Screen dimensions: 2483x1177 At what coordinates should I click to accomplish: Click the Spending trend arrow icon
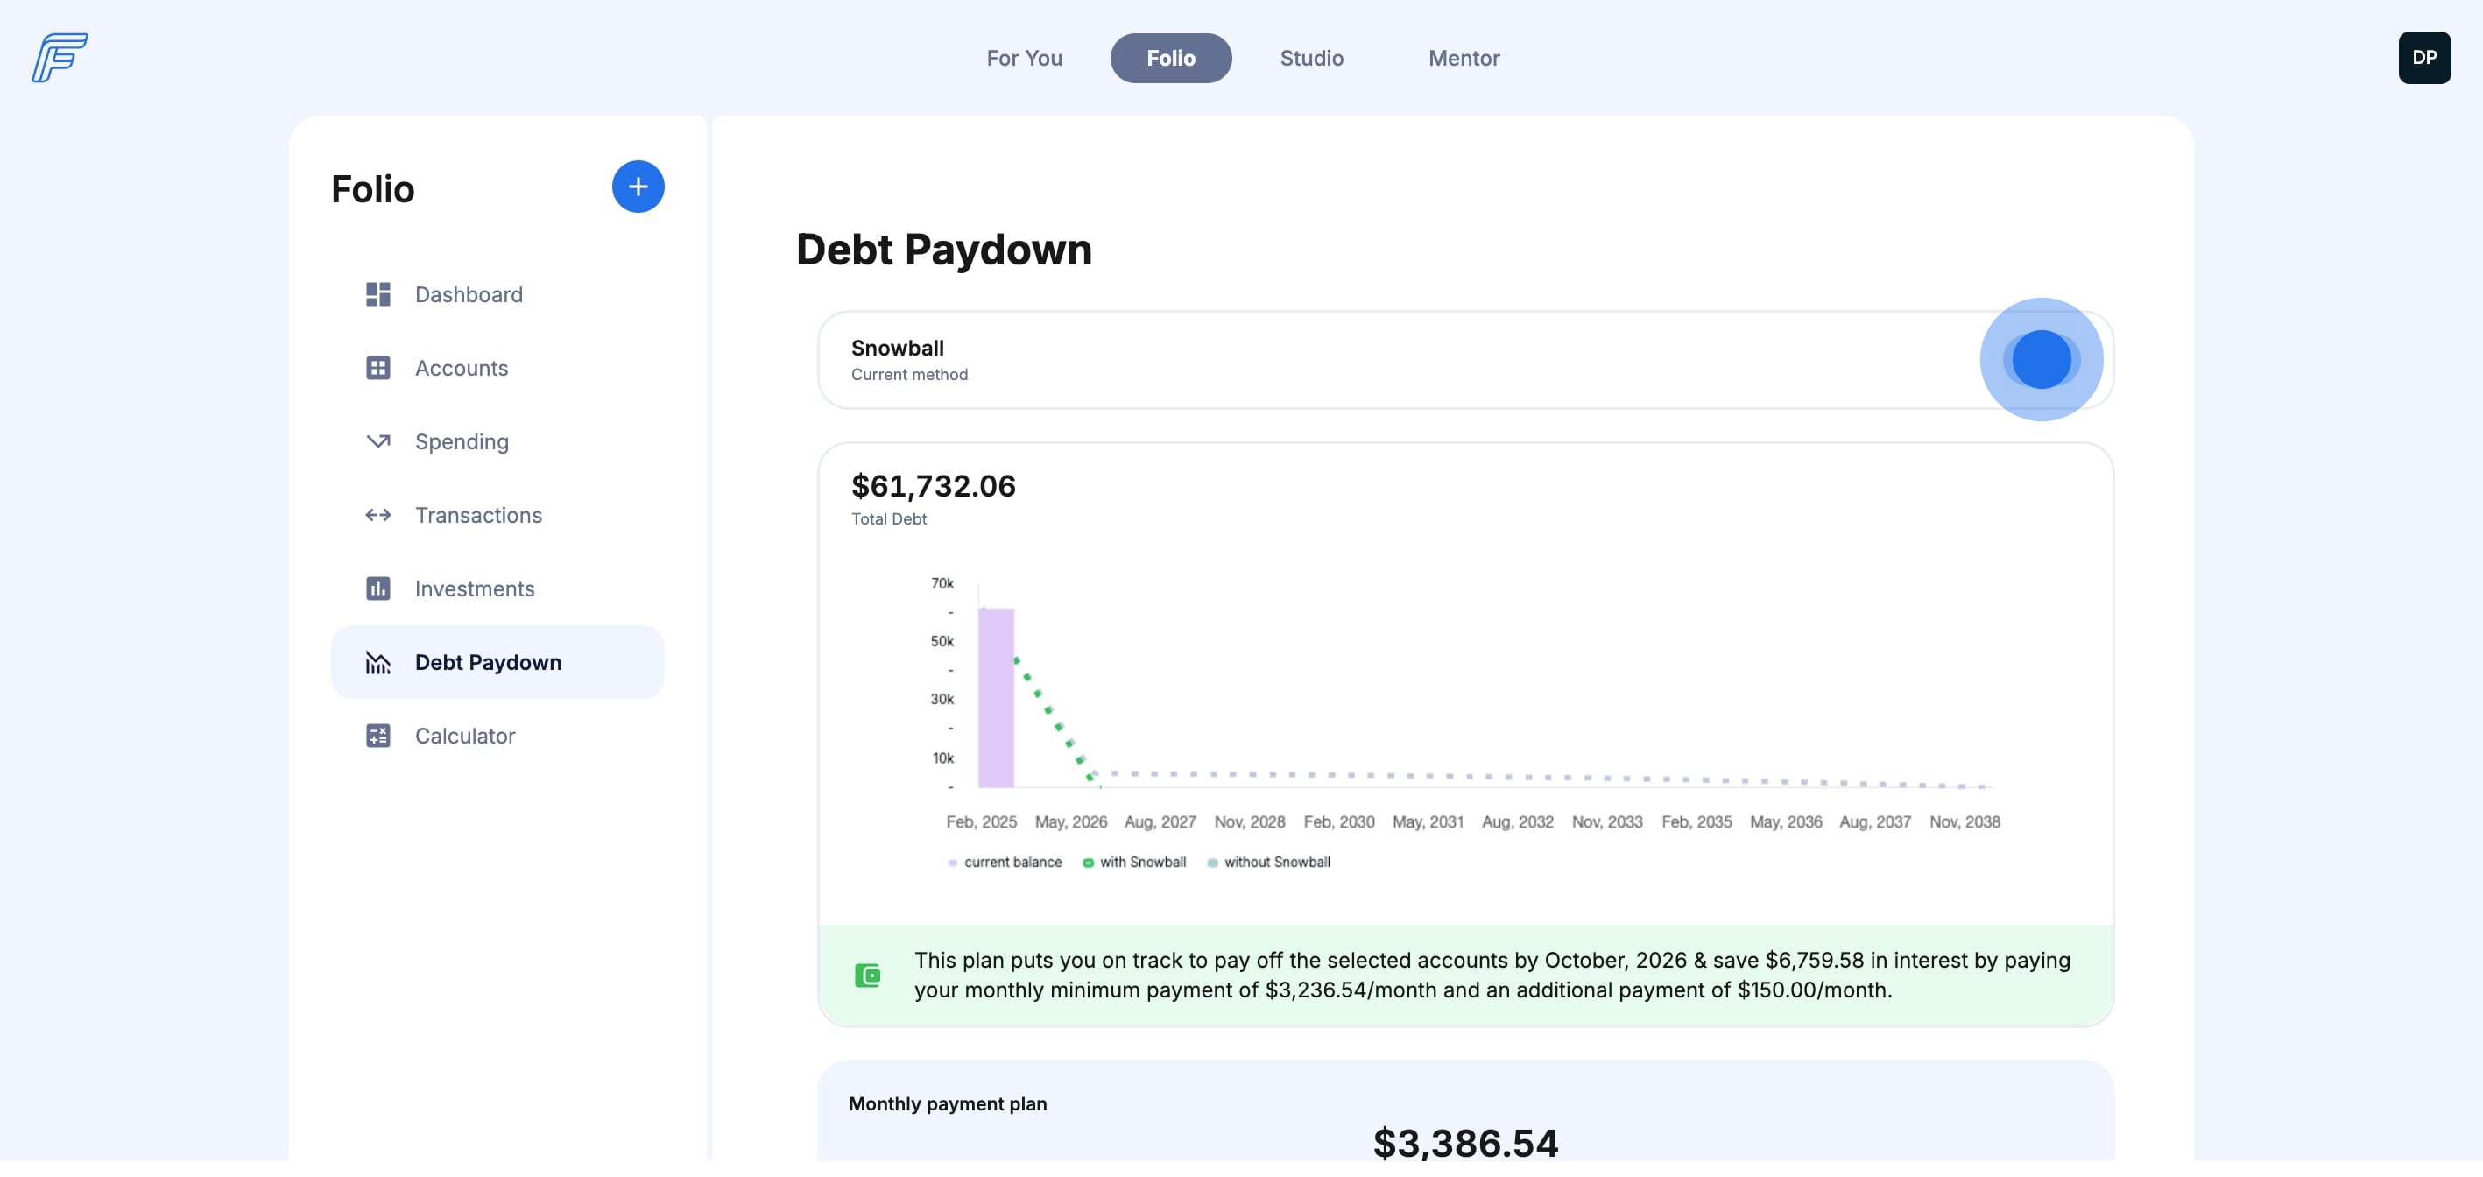tap(377, 441)
